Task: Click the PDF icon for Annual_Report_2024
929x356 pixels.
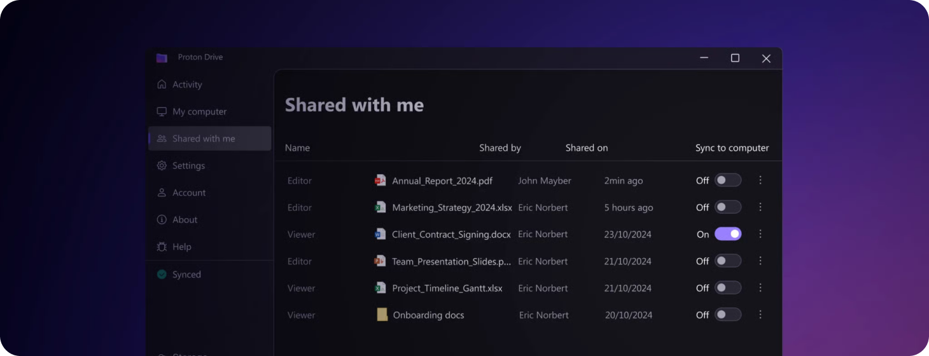Action: (x=380, y=181)
